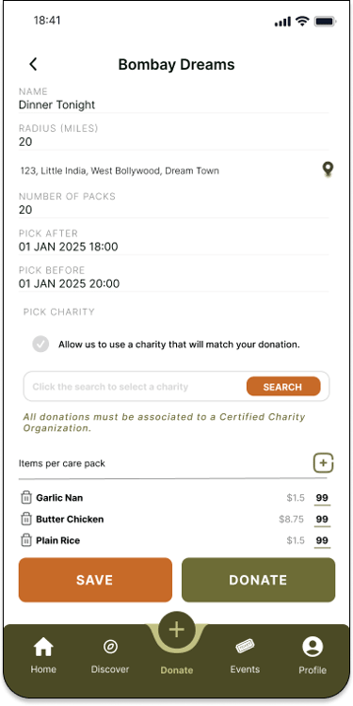This screenshot has height=706, width=353.
Task: Add a new item with the plus square icon
Action: 323,463
